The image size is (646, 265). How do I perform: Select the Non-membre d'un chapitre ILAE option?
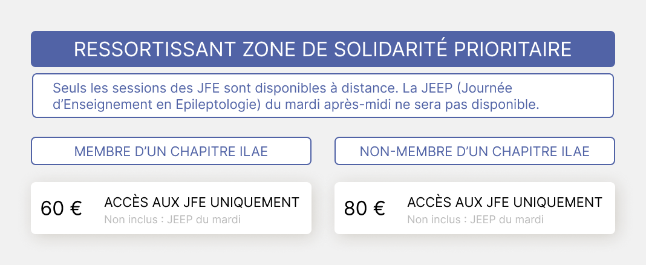475,151
